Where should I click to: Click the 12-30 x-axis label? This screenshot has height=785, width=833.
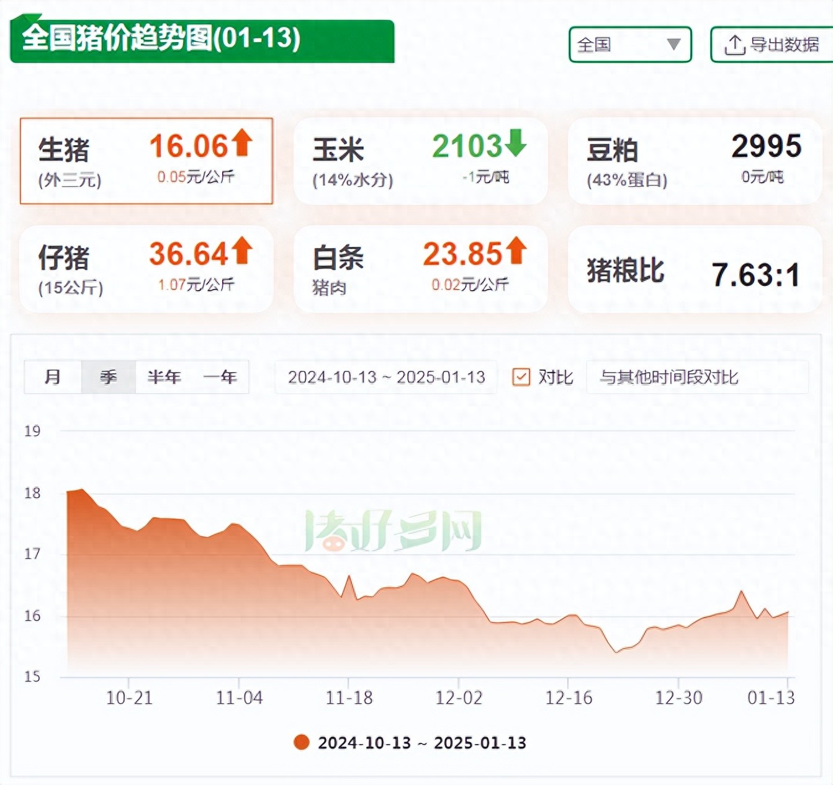tap(678, 698)
